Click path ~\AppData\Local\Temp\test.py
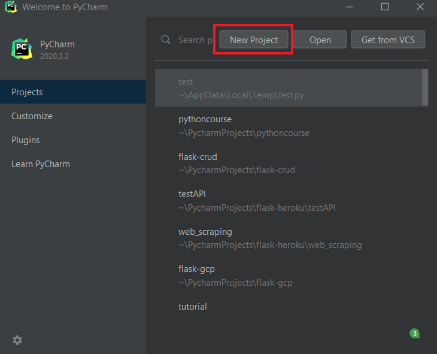The height and width of the screenshot is (354, 437). pyautogui.click(x=241, y=95)
